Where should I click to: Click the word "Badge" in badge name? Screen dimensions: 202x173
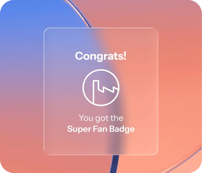pos(122,129)
